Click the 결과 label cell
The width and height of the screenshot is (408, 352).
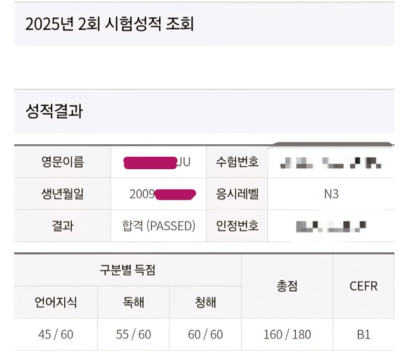62,226
